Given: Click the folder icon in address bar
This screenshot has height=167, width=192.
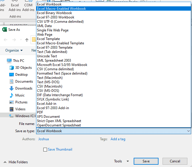Looking at the screenshot, I should 34,40.
